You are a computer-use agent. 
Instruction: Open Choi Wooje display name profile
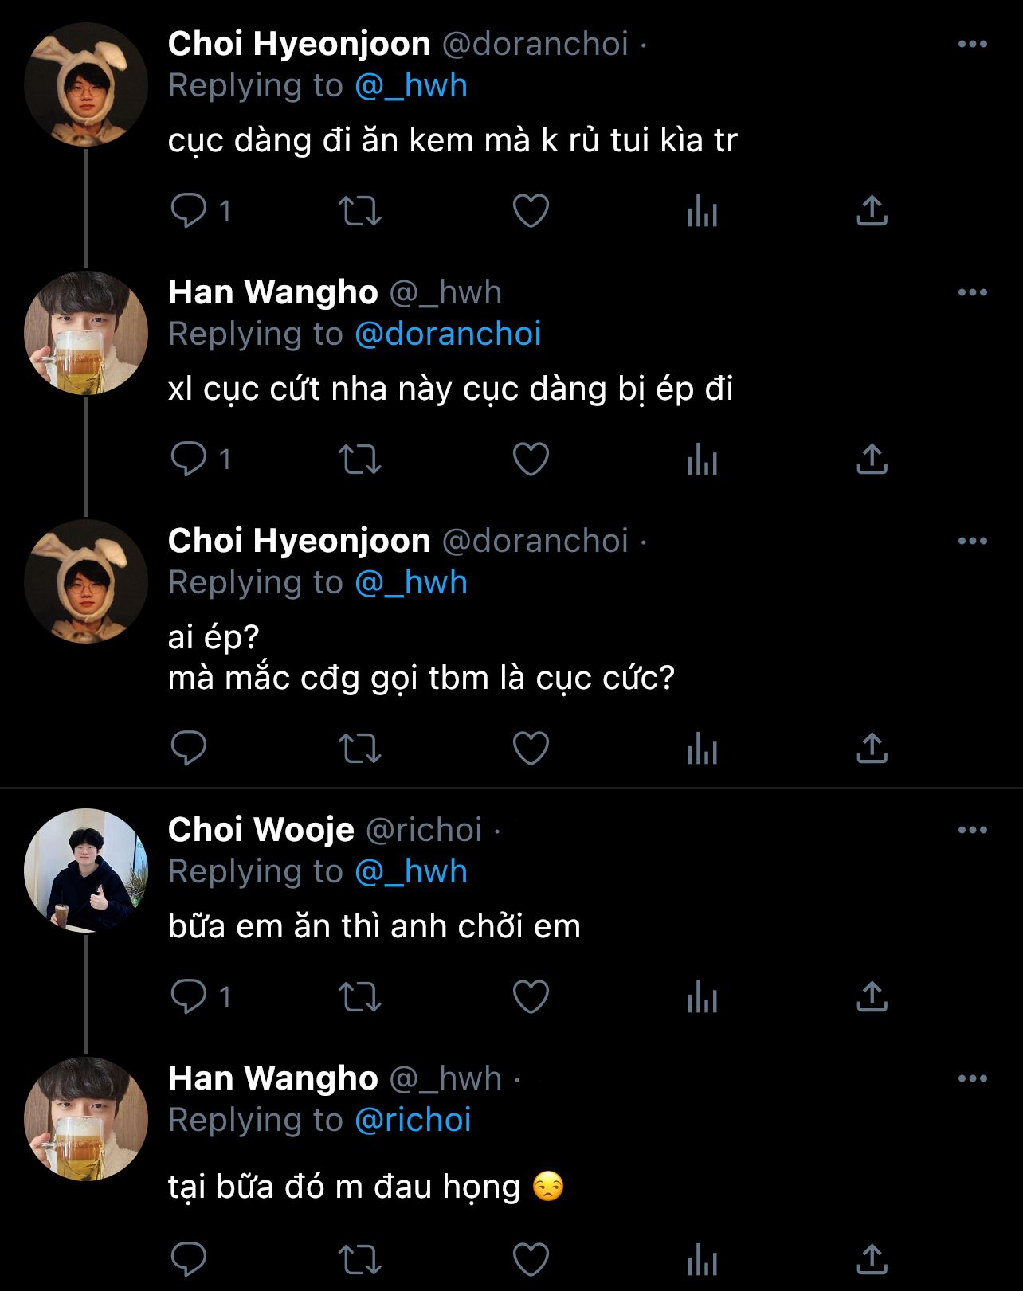[261, 831]
